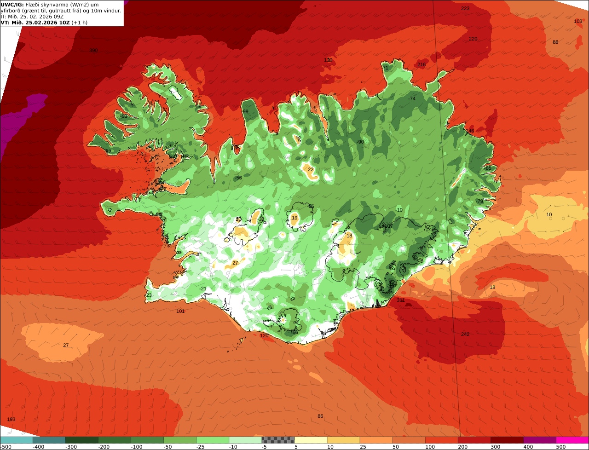Screen dimensions: 589x450
Task: Click the legend label '-25'
Action: click(201, 447)
